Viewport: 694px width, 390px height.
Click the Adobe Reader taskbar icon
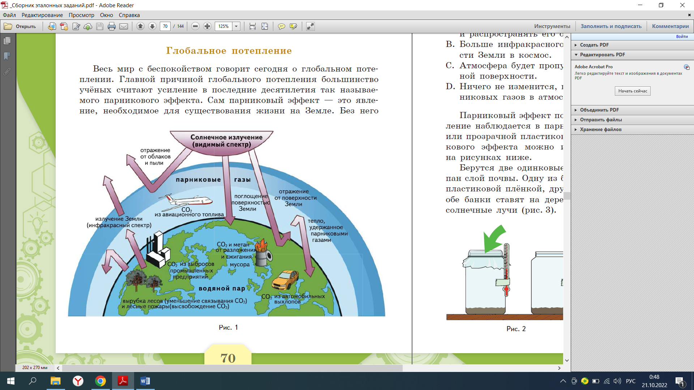[x=123, y=381]
